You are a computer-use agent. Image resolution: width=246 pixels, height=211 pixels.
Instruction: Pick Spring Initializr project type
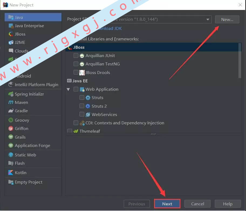[x=33, y=94]
